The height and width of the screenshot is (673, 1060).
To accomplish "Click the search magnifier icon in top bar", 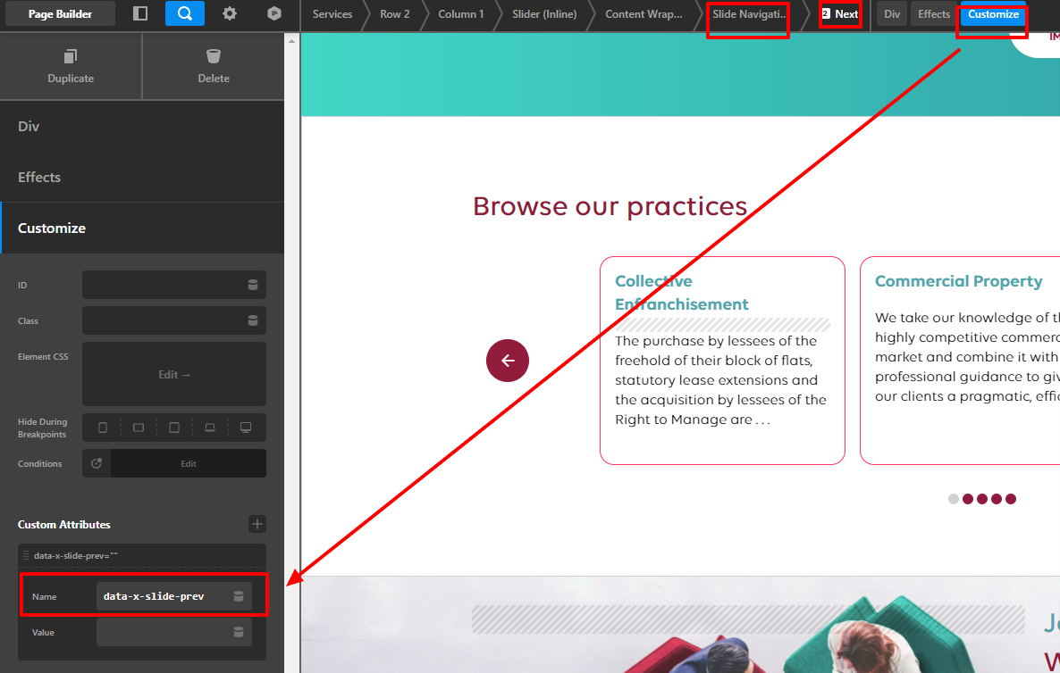I will [x=184, y=13].
